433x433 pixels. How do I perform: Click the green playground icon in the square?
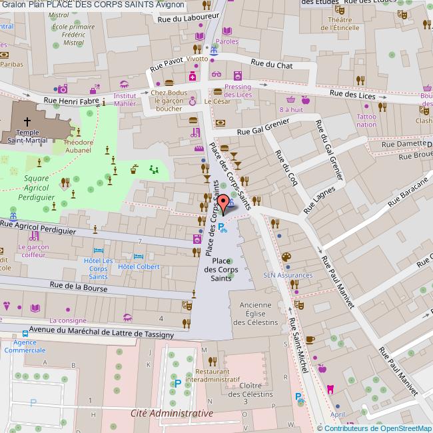click(154, 169)
